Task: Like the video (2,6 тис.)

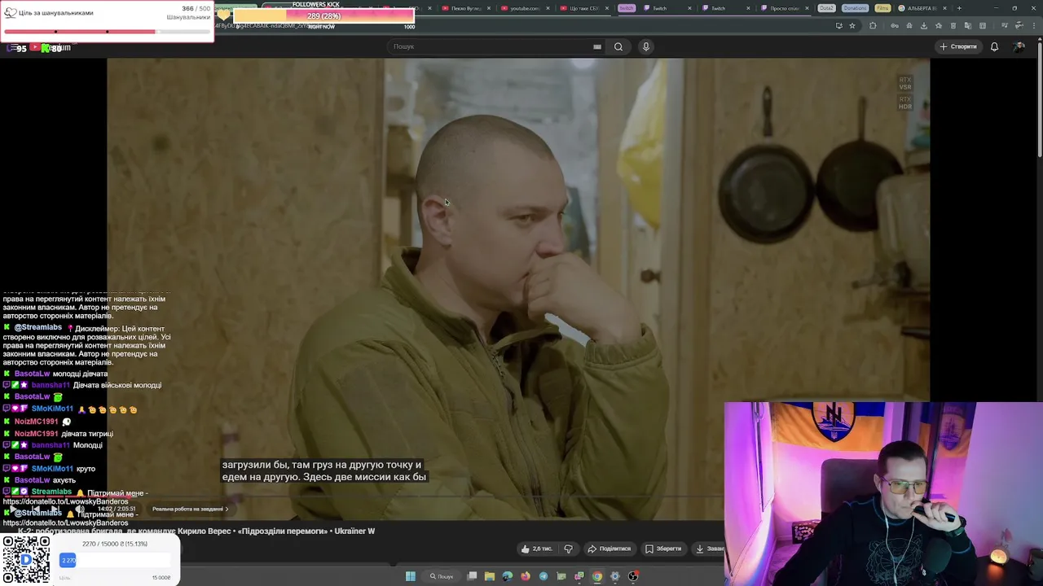Action: click(536, 549)
